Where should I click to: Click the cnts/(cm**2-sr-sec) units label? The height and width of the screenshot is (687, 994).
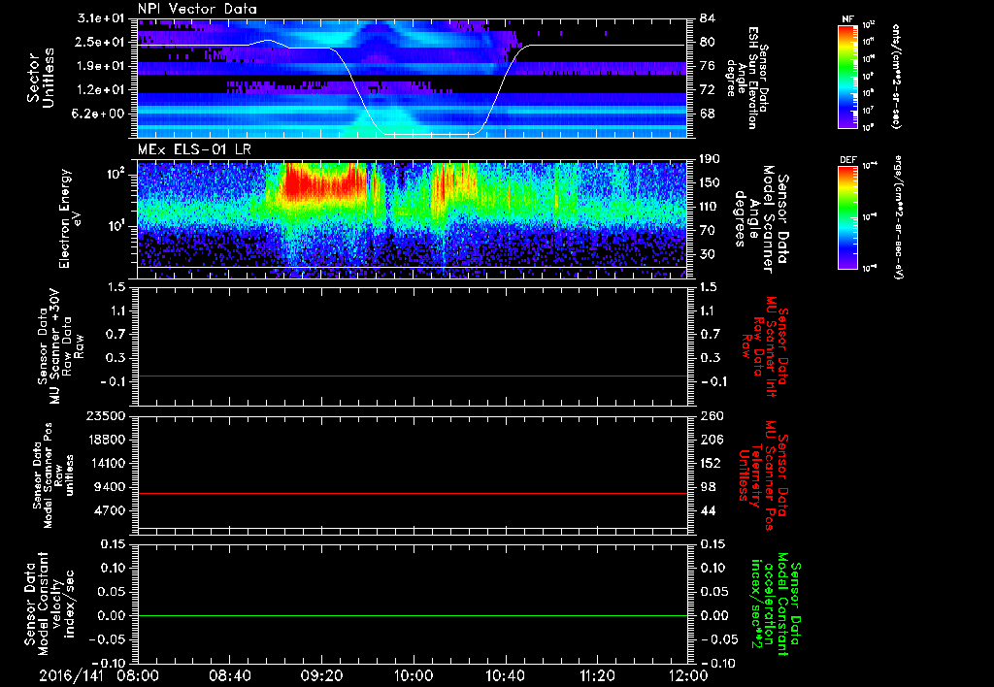[x=896, y=77]
